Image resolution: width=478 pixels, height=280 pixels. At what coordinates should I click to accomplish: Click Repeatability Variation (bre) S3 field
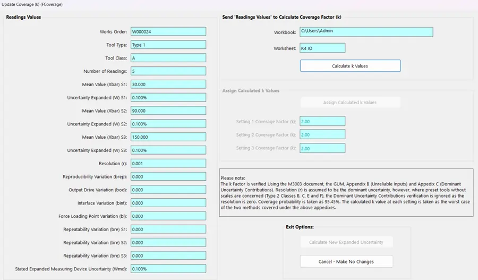coord(168,256)
